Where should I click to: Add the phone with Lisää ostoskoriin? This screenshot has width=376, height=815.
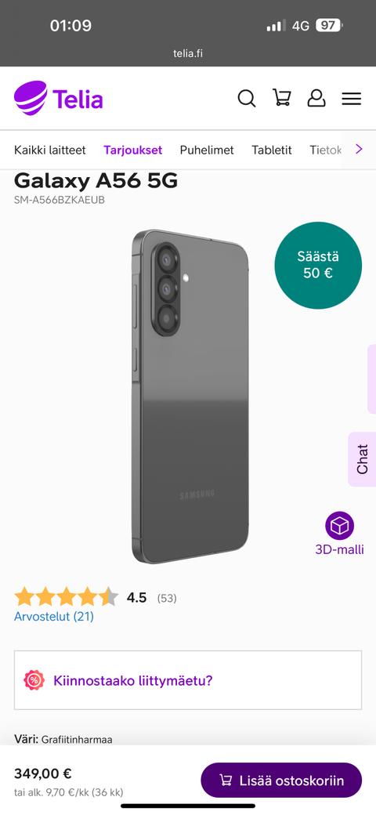pyautogui.click(x=281, y=781)
